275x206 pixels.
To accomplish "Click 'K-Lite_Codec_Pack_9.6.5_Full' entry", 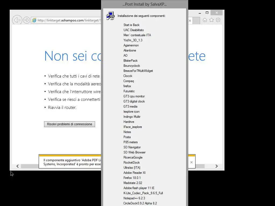I will coord(143,193).
